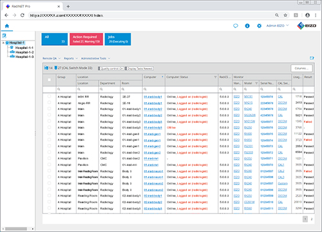Click the blue information icon
The image size is (322, 232).
pyautogui.click(x=247, y=26)
